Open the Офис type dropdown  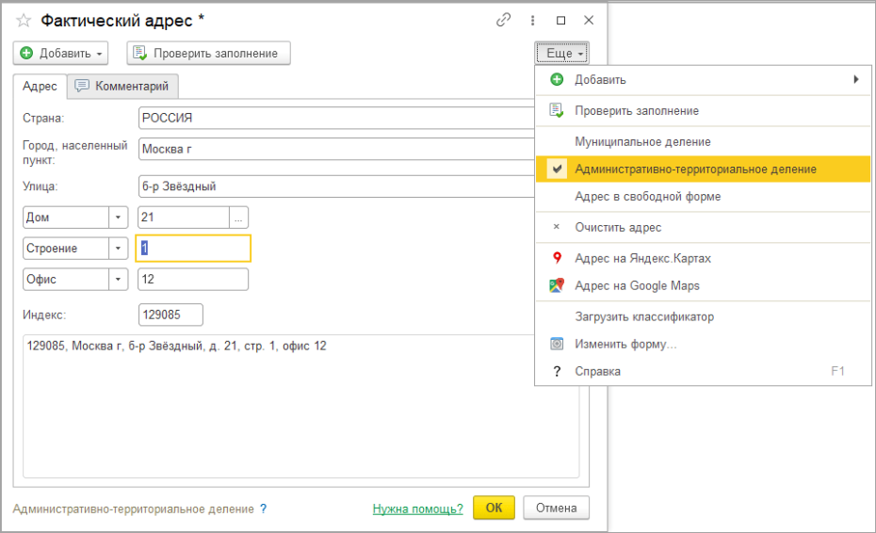tap(118, 280)
